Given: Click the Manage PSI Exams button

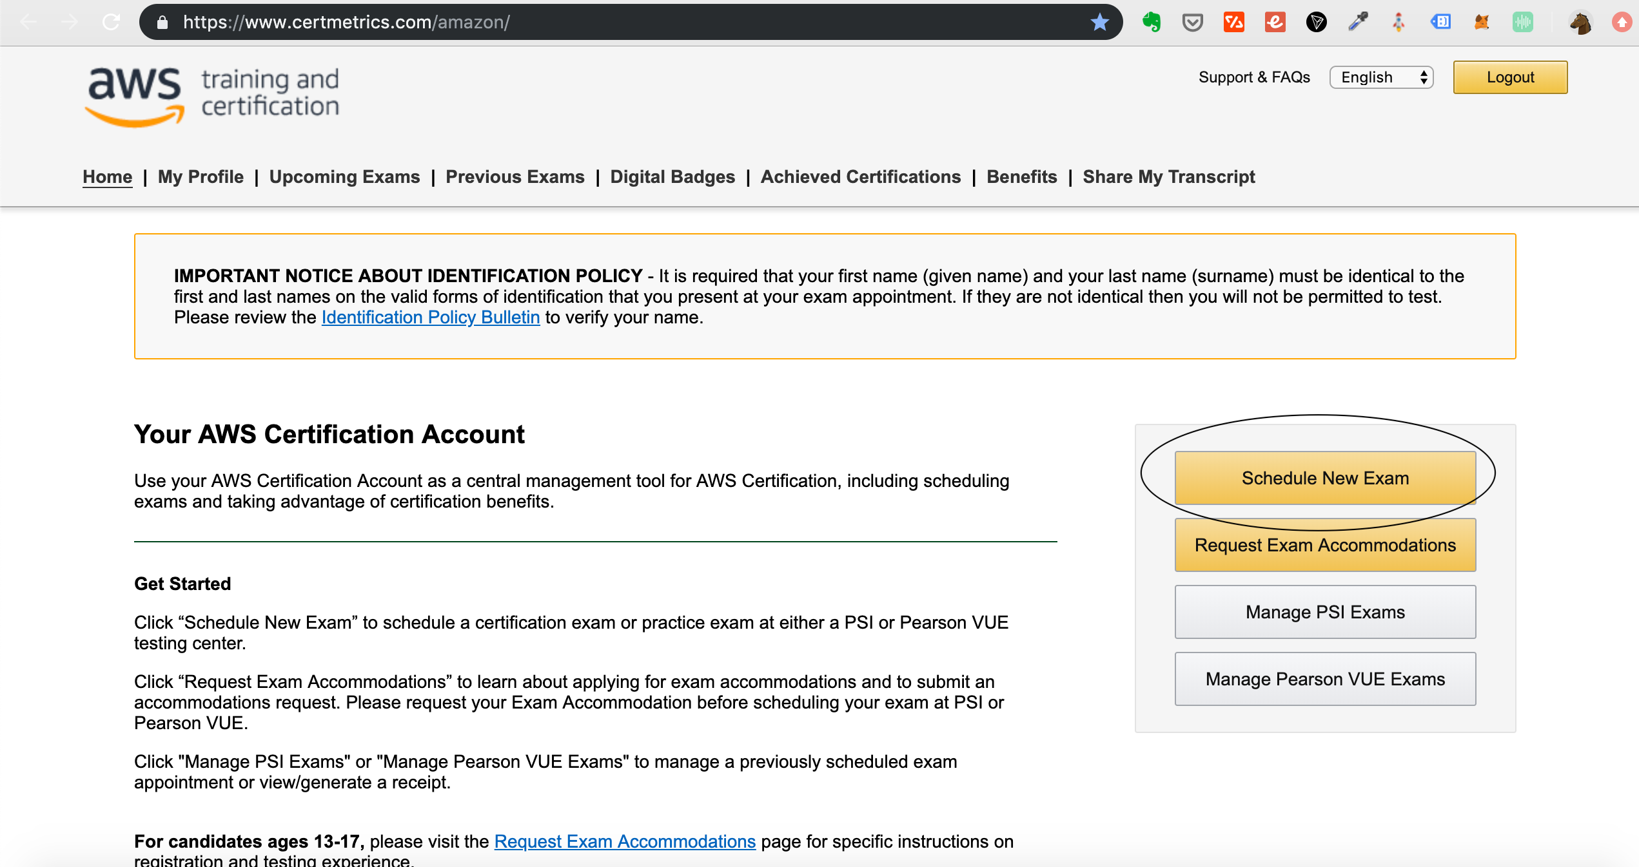Looking at the screenshot, I should [x=1325, y=612].
